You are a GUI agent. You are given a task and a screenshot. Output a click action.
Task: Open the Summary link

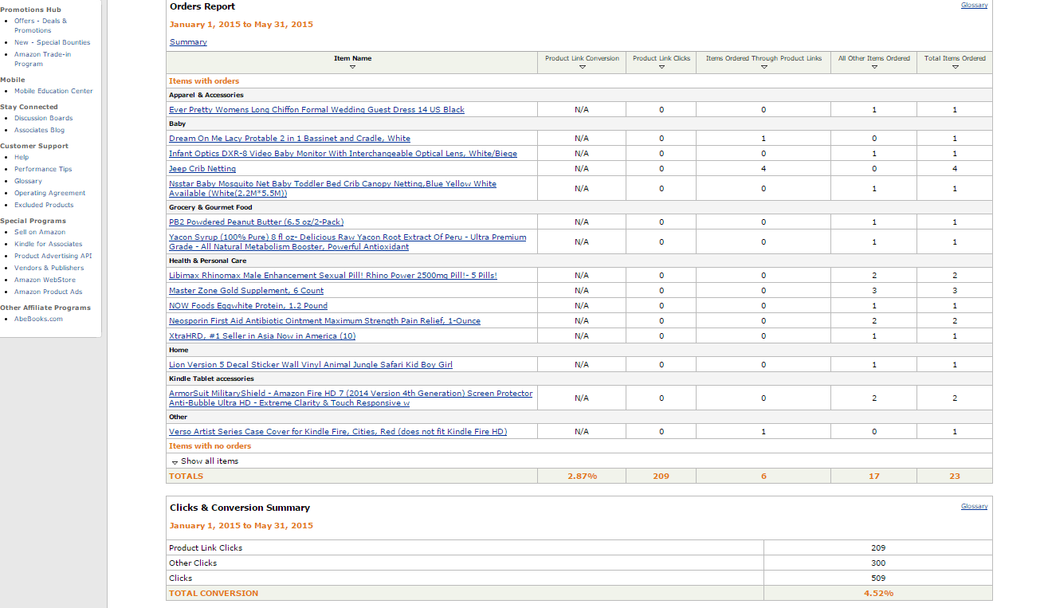[188, 42]
